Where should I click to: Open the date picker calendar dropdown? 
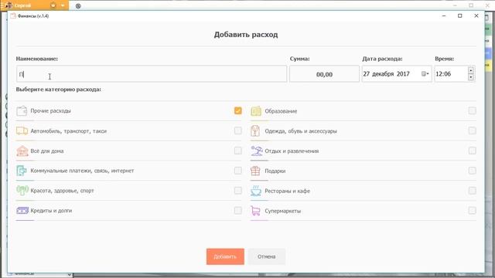(425, 74)
